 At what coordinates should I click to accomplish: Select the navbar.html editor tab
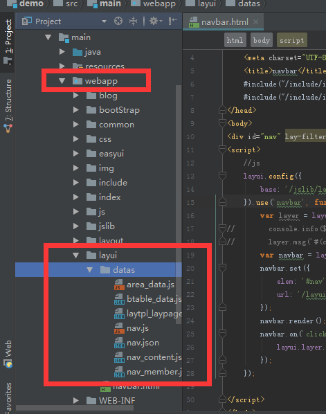tap(223, 22)
